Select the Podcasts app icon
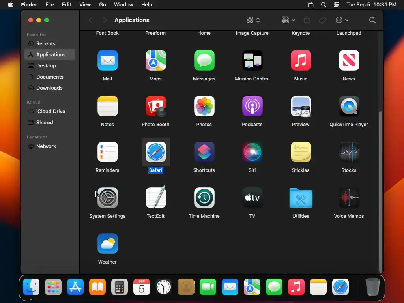 coord(252,106)
